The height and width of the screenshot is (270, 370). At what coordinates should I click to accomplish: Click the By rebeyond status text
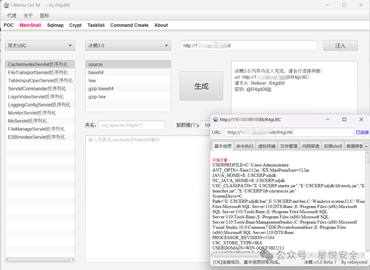click(354, 262)
